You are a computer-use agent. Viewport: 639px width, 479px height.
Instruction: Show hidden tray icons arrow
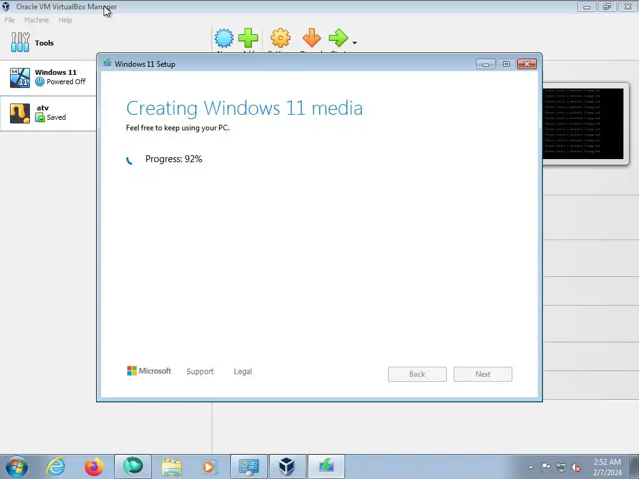[x=530, y=467]
